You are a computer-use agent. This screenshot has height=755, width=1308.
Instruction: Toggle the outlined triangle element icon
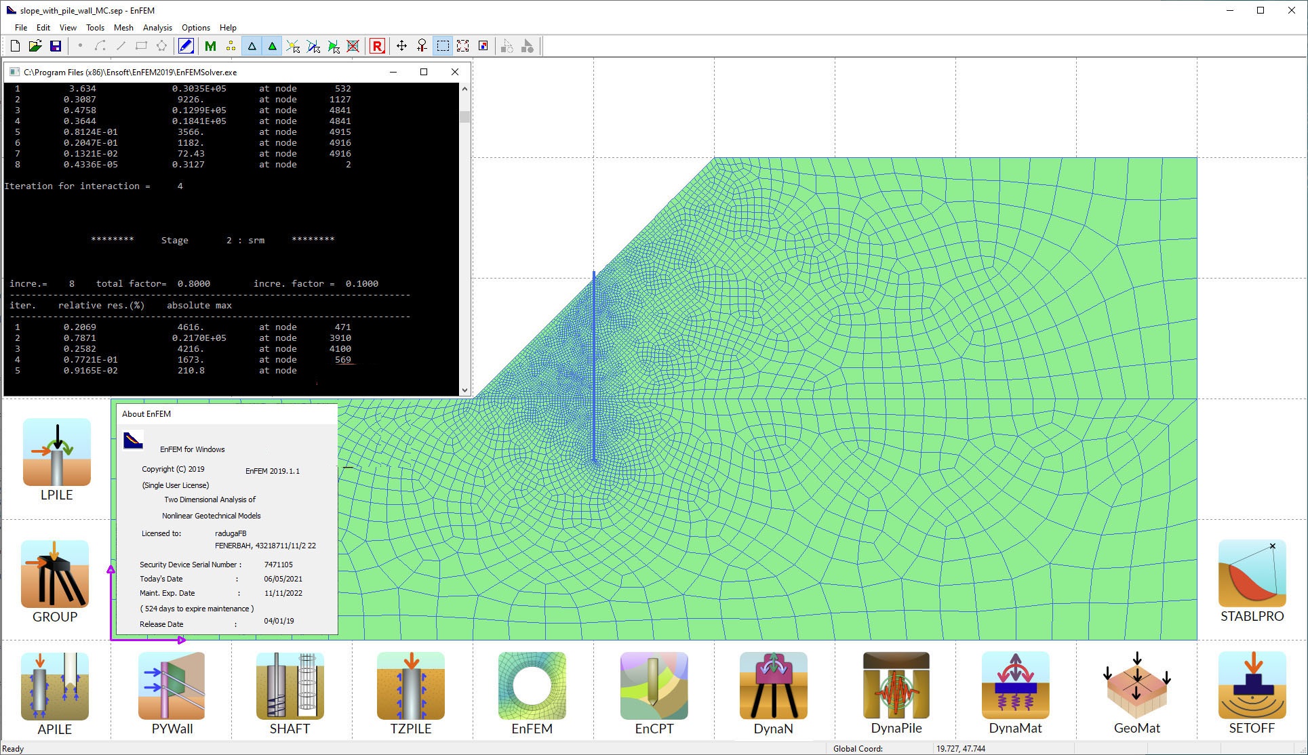tap(252, 46)
